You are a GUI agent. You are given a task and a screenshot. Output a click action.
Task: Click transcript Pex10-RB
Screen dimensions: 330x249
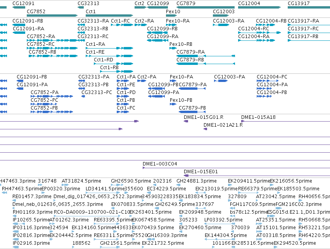point(173,48)
